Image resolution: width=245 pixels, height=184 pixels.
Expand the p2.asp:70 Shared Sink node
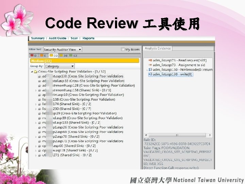click(x=36, y=137)
